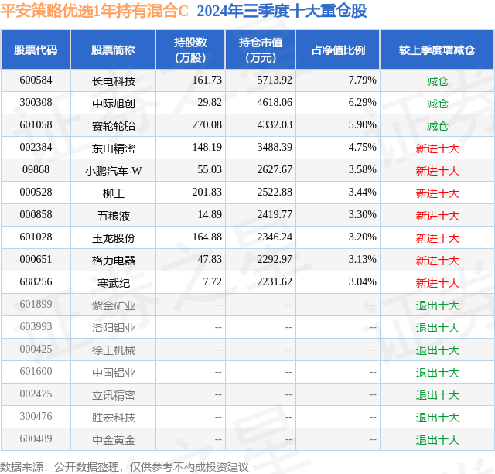Screen dimensions: 495x474
Task: Select the 小鹏汽车-W stock name
Action: point(114,171)
